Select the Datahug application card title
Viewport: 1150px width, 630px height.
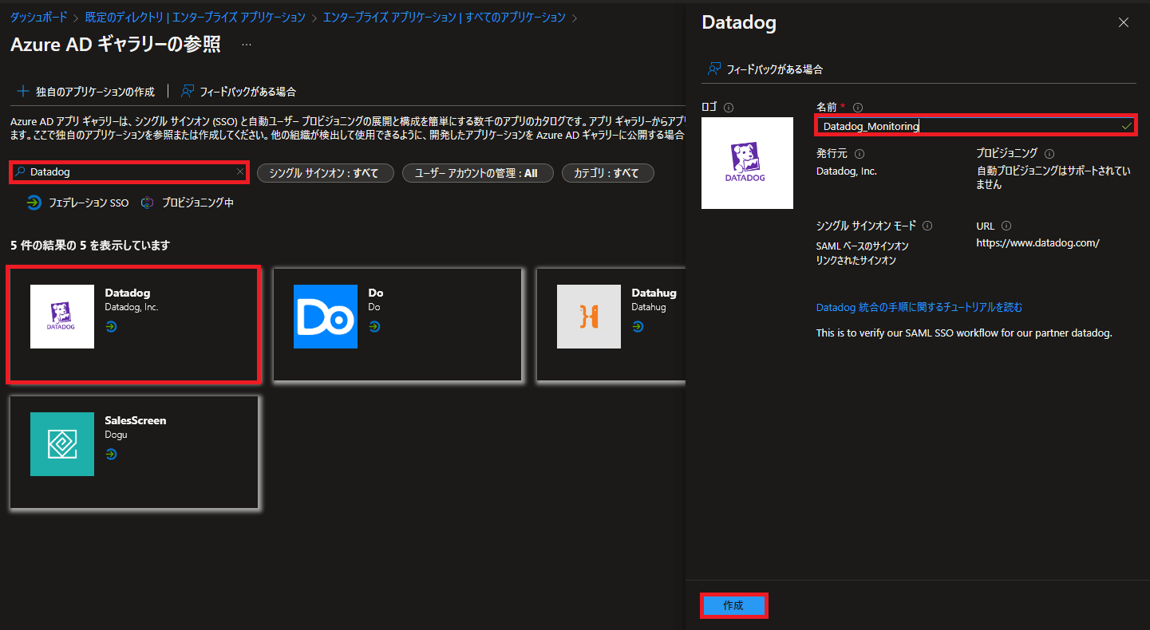[654, 293]
